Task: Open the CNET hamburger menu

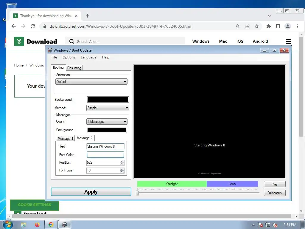Action: (288, 41)
